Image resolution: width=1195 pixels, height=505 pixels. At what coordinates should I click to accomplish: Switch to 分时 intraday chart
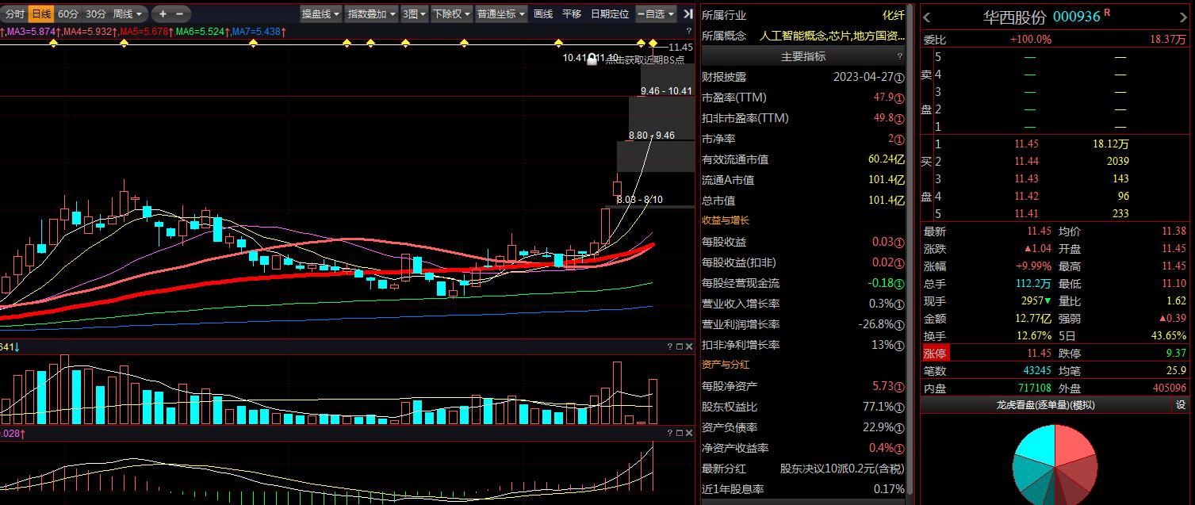pyautogui.click(x=15, y=14)
